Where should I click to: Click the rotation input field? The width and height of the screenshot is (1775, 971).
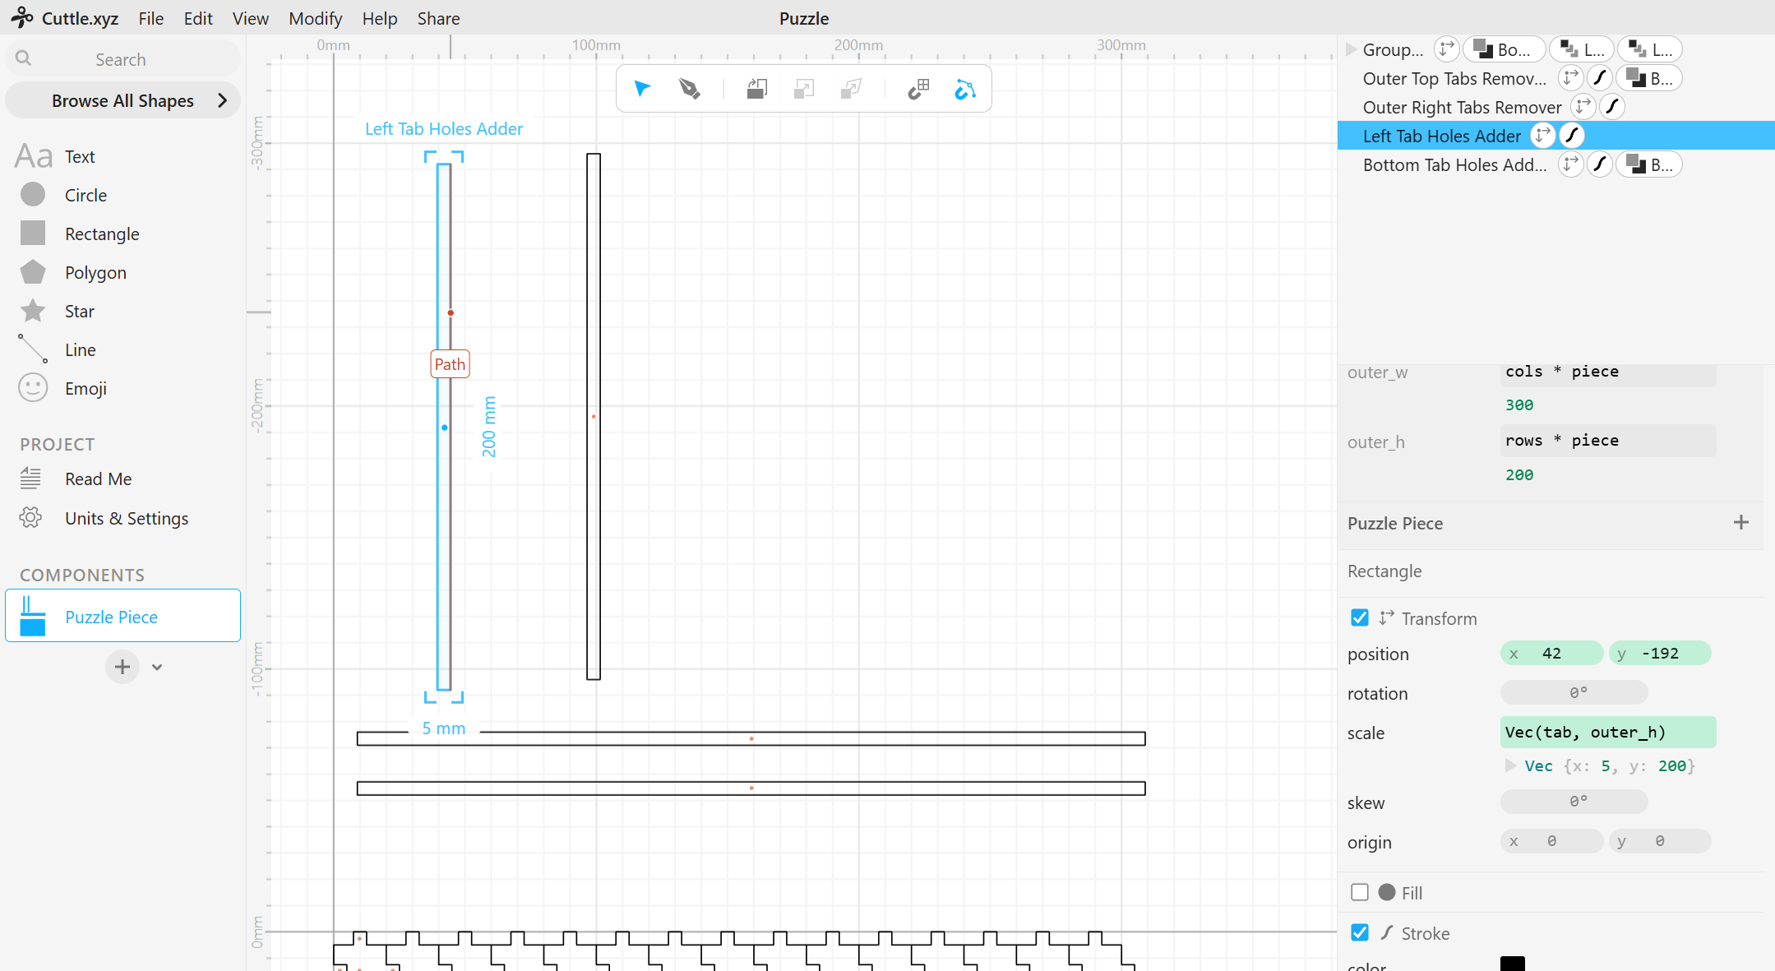coord(1574,692)
